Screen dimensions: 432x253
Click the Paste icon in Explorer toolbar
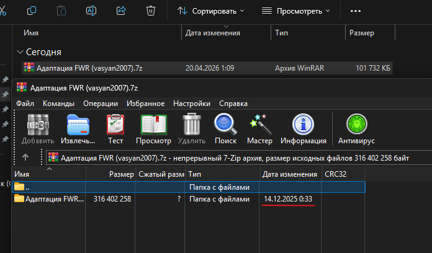pos(61,11)
